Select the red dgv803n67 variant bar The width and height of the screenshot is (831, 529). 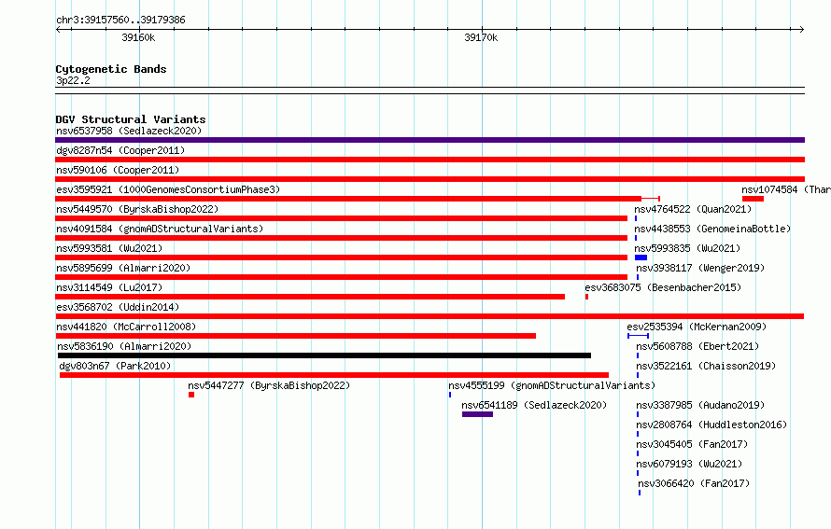334,375
